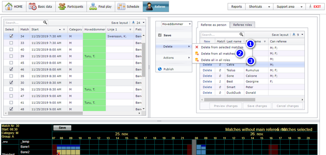Click Delete link for Teslus row
The height and width of the screenshot is (155, 326).
coord(207,70)
